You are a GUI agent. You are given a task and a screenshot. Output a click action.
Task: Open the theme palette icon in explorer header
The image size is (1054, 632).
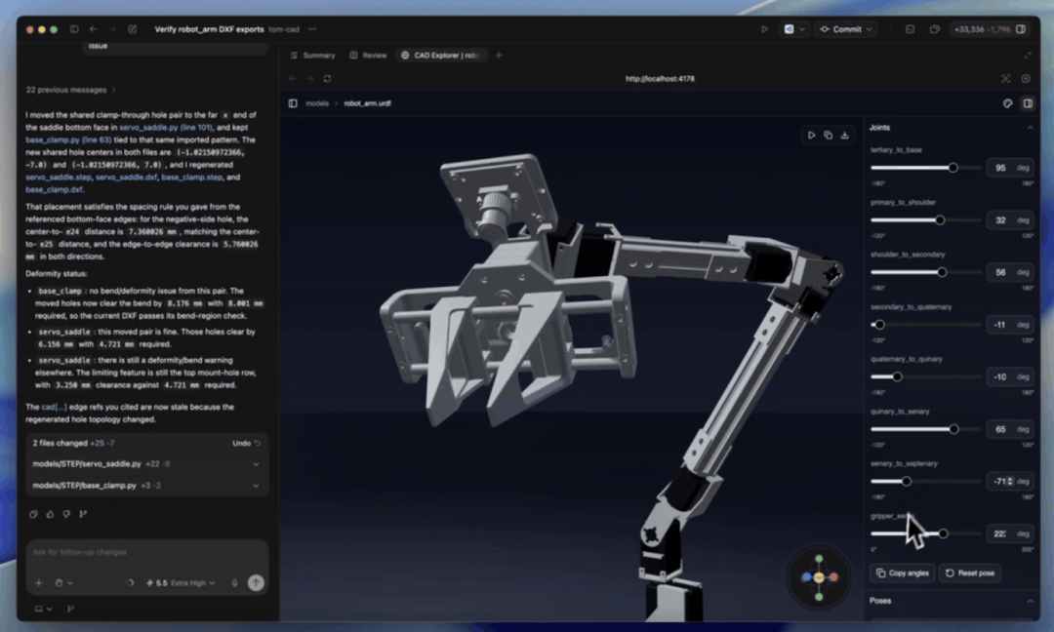pos(1007,103)
